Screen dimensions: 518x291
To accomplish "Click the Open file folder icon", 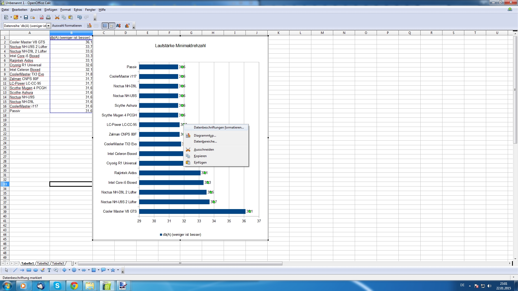I will click(16, 17).
